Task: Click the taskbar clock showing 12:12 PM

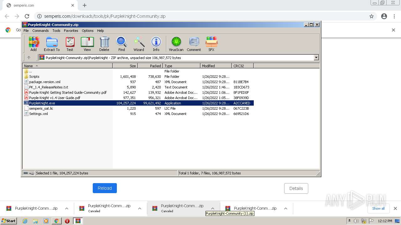Action: click(385, 221)
